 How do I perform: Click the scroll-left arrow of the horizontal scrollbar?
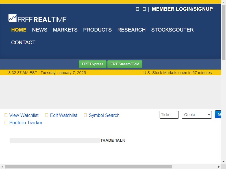point(2,167)
